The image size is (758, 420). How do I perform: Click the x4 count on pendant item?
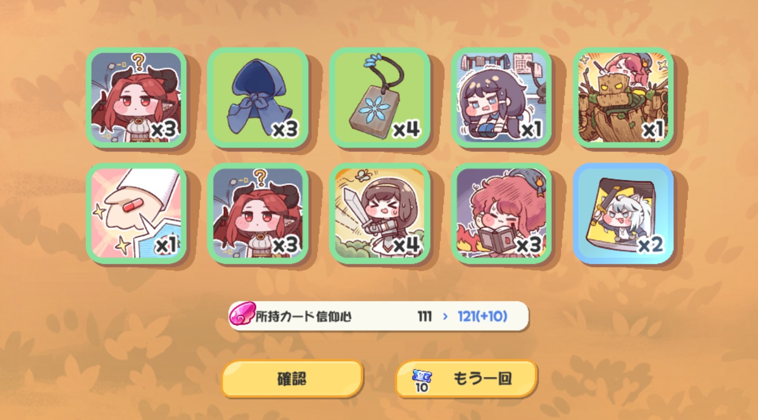coord(407,128)
